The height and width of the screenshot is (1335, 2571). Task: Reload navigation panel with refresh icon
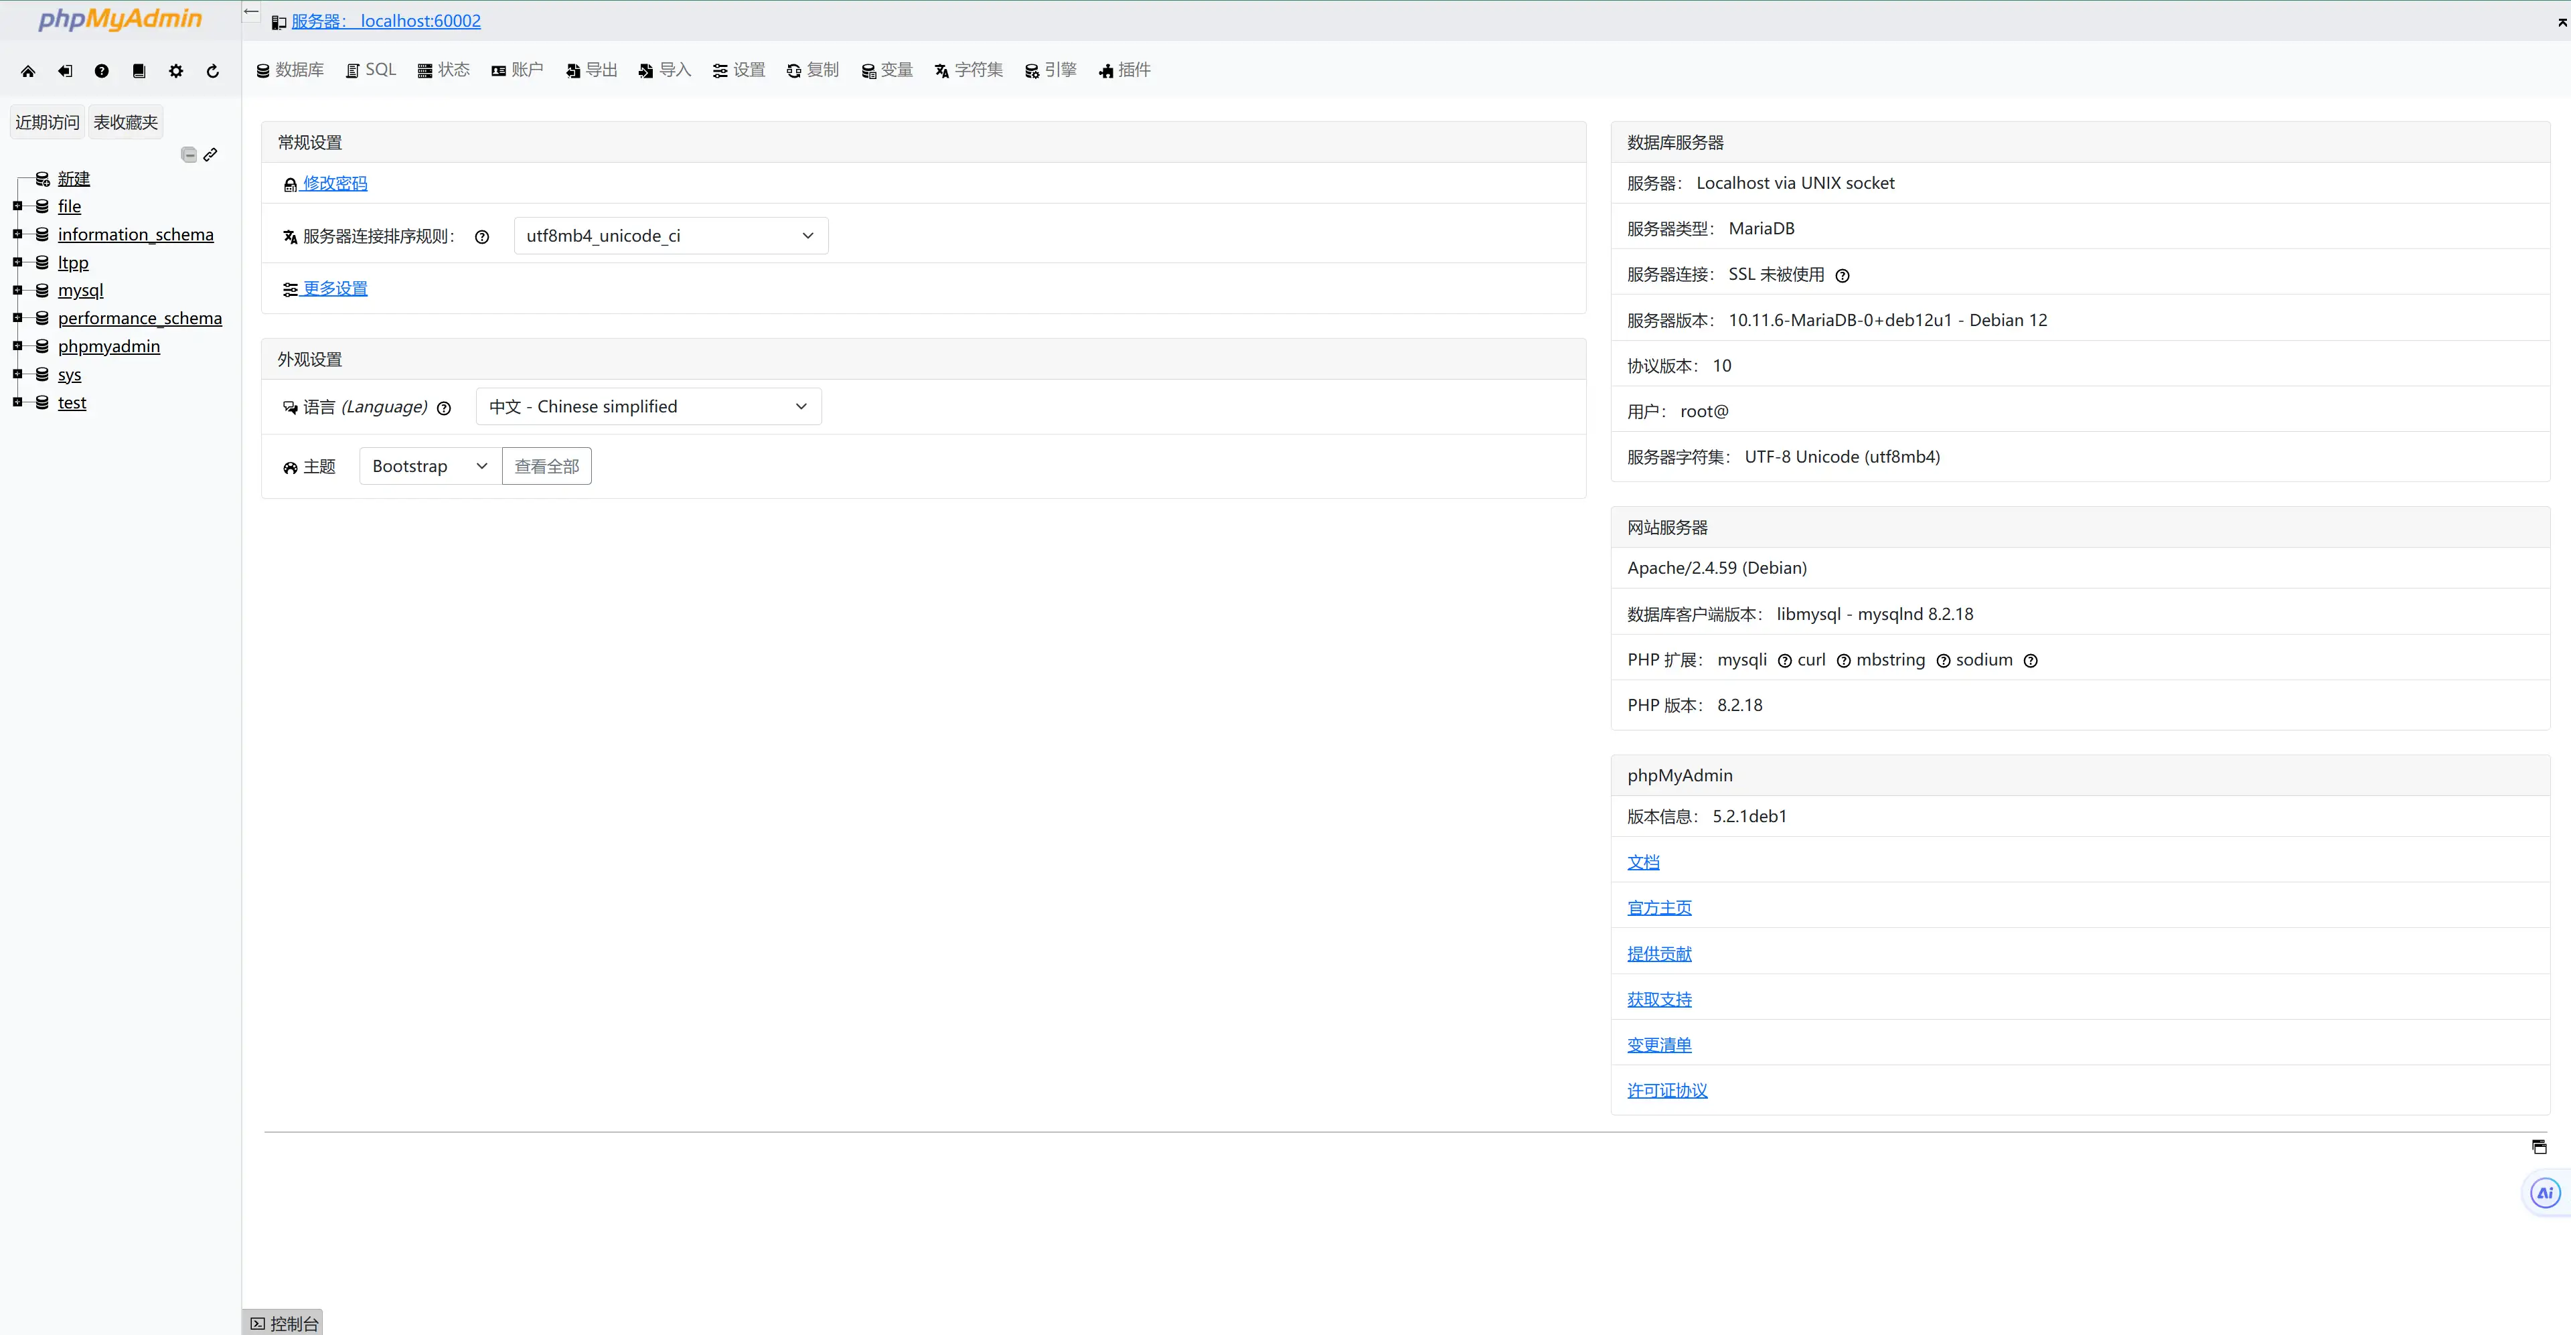[213, 71]
